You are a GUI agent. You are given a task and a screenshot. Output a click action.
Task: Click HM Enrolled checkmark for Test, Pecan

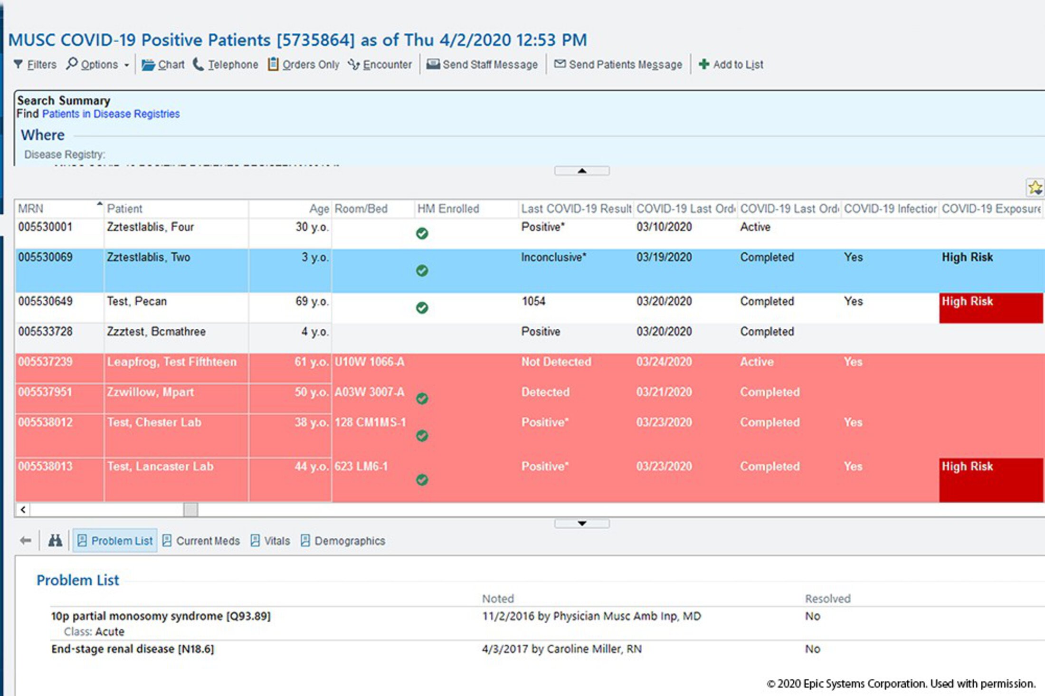422,308
